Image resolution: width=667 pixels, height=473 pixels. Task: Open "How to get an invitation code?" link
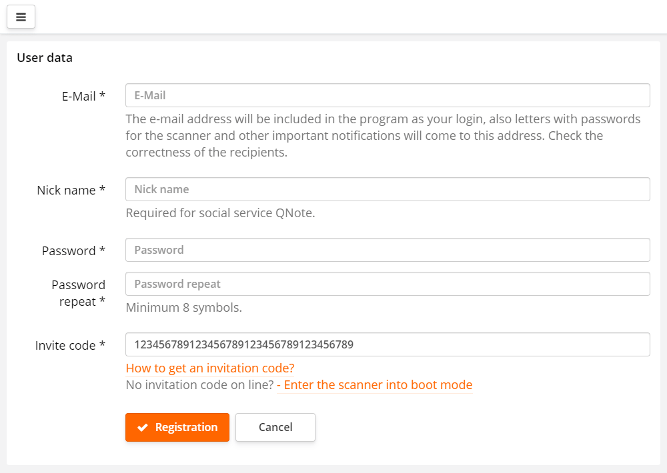click(x=210, y=368)
